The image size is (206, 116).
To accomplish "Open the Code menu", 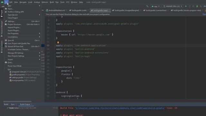I will tap(30, 2).
